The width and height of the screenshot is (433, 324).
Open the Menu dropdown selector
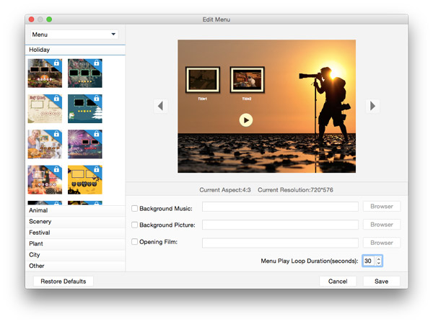pos(74,35)
